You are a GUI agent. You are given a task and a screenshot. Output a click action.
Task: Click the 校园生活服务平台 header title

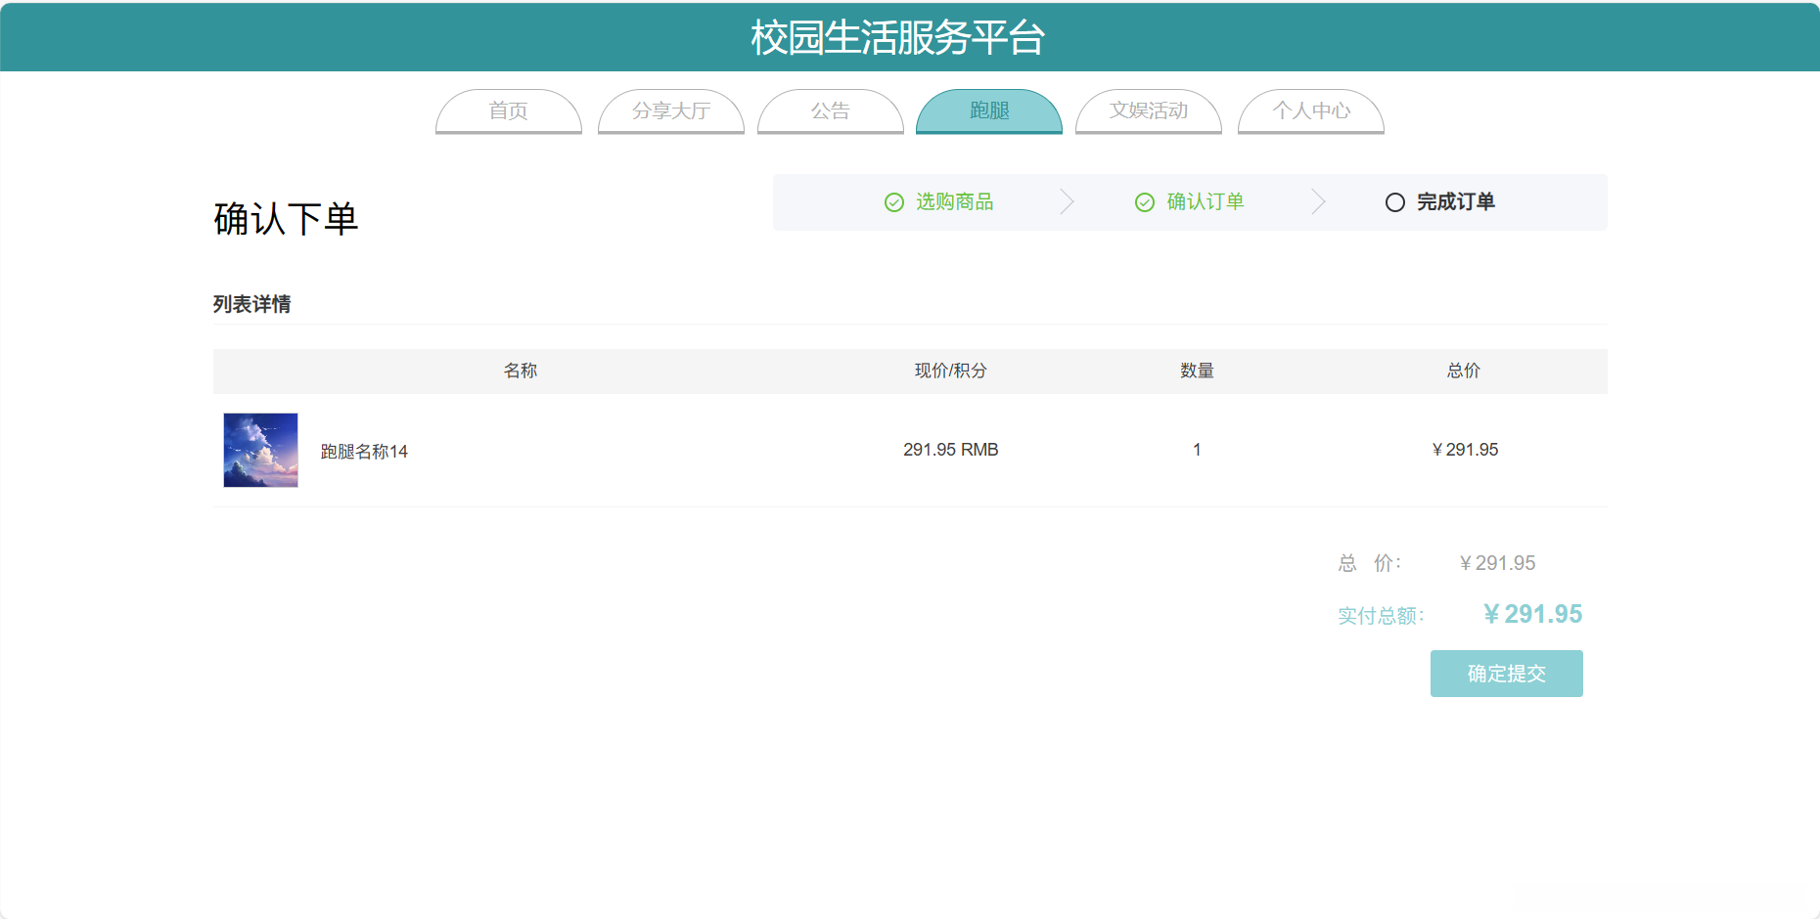(x=898, y=38)
